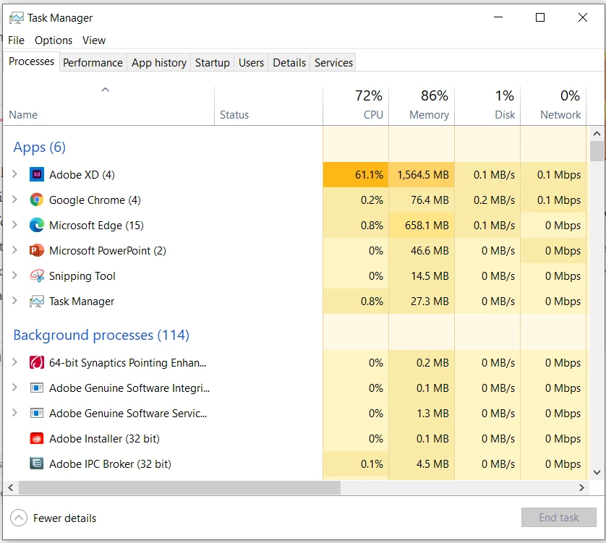This screenshot has height=543, width=606.
Task: Expand Adobe Genuine Software Service row
Action: (14, 413)
